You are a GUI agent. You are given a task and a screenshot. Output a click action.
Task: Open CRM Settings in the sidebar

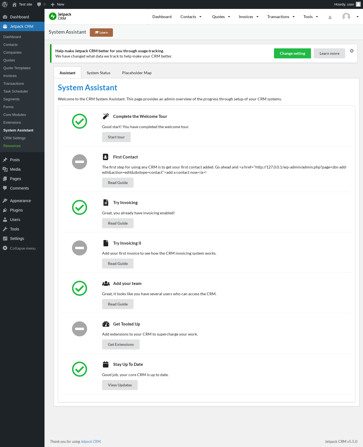(14, 138)
